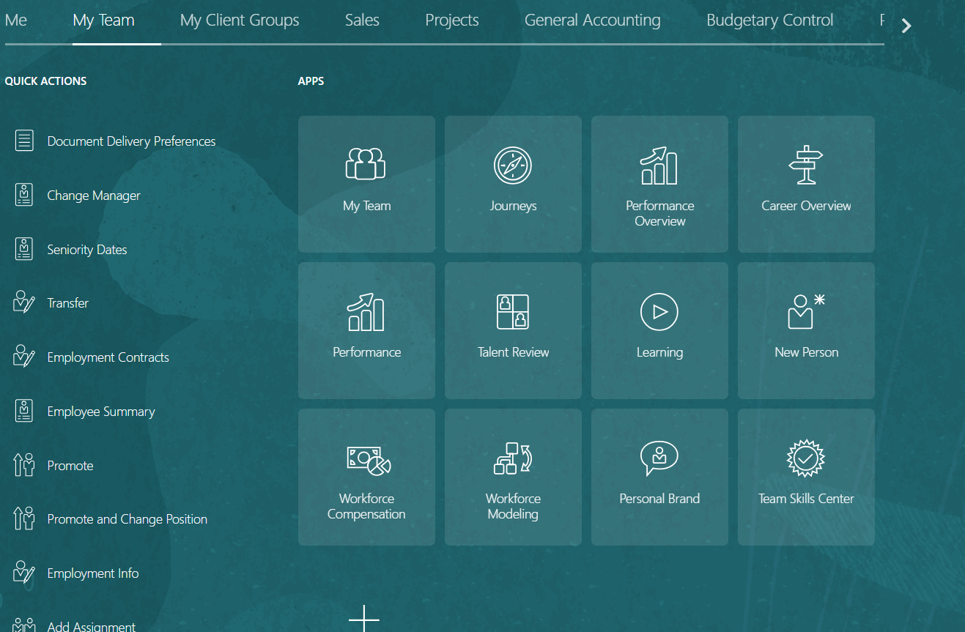Image resolution: width=965 pixels, height=632 pixels.
Task: View the Employee Summary link
Action: click(x=101, y=412)
